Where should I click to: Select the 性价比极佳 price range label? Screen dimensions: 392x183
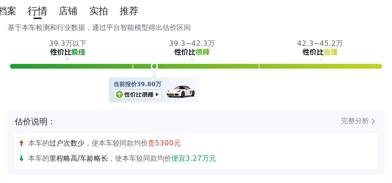[x=68, y=52]
